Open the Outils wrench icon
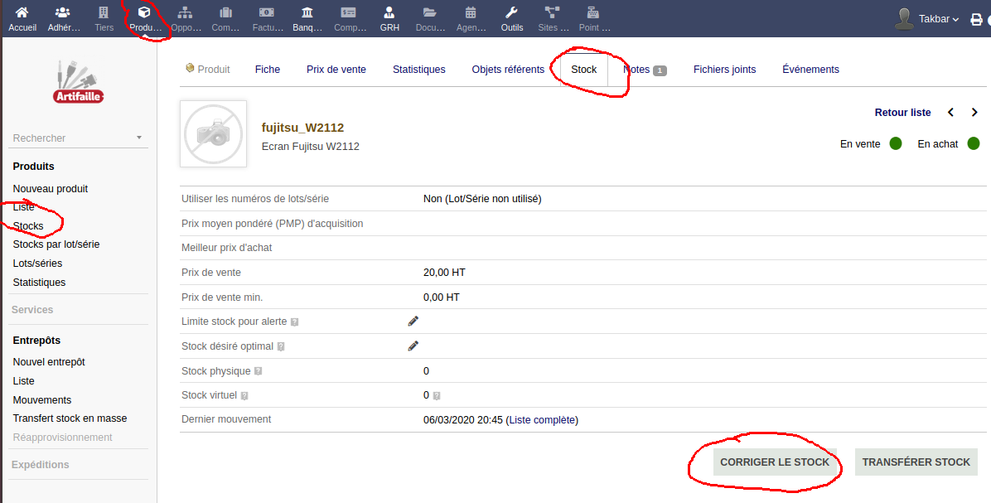The height and width of the screenshot is (503, 991). (x=512, y=12)
